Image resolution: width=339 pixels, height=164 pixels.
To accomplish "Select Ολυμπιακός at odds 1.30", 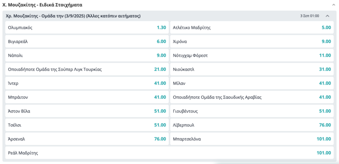I will click(87, 27).
